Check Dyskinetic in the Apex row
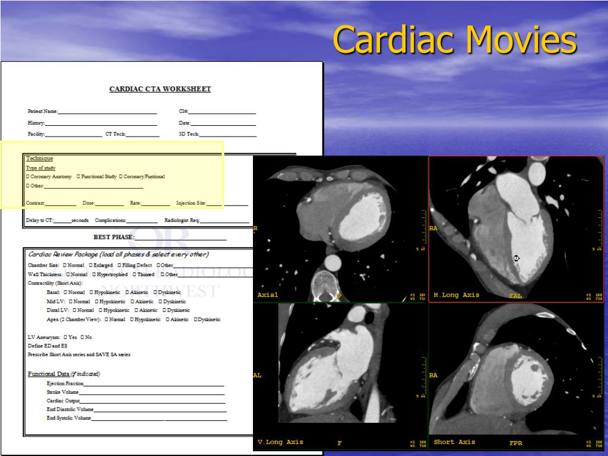 click(195, 319)
